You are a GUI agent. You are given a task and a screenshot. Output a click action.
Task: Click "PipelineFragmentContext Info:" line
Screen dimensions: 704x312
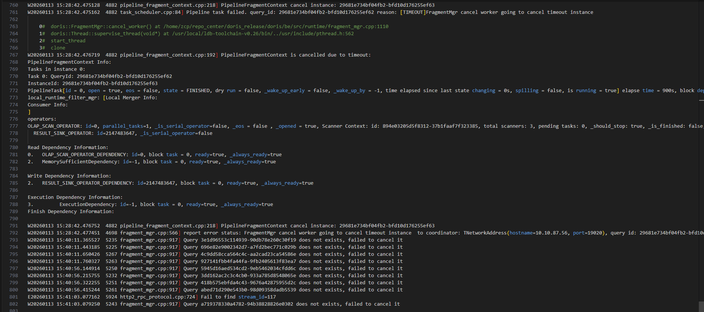click(x=69, y=62)
